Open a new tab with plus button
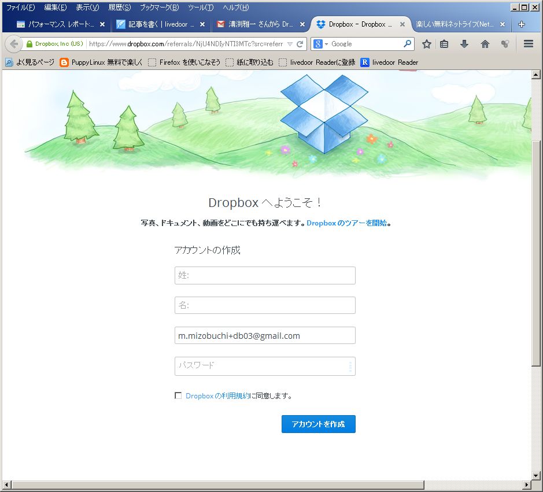Screen dimensions: 543x492 pos(521,24)
